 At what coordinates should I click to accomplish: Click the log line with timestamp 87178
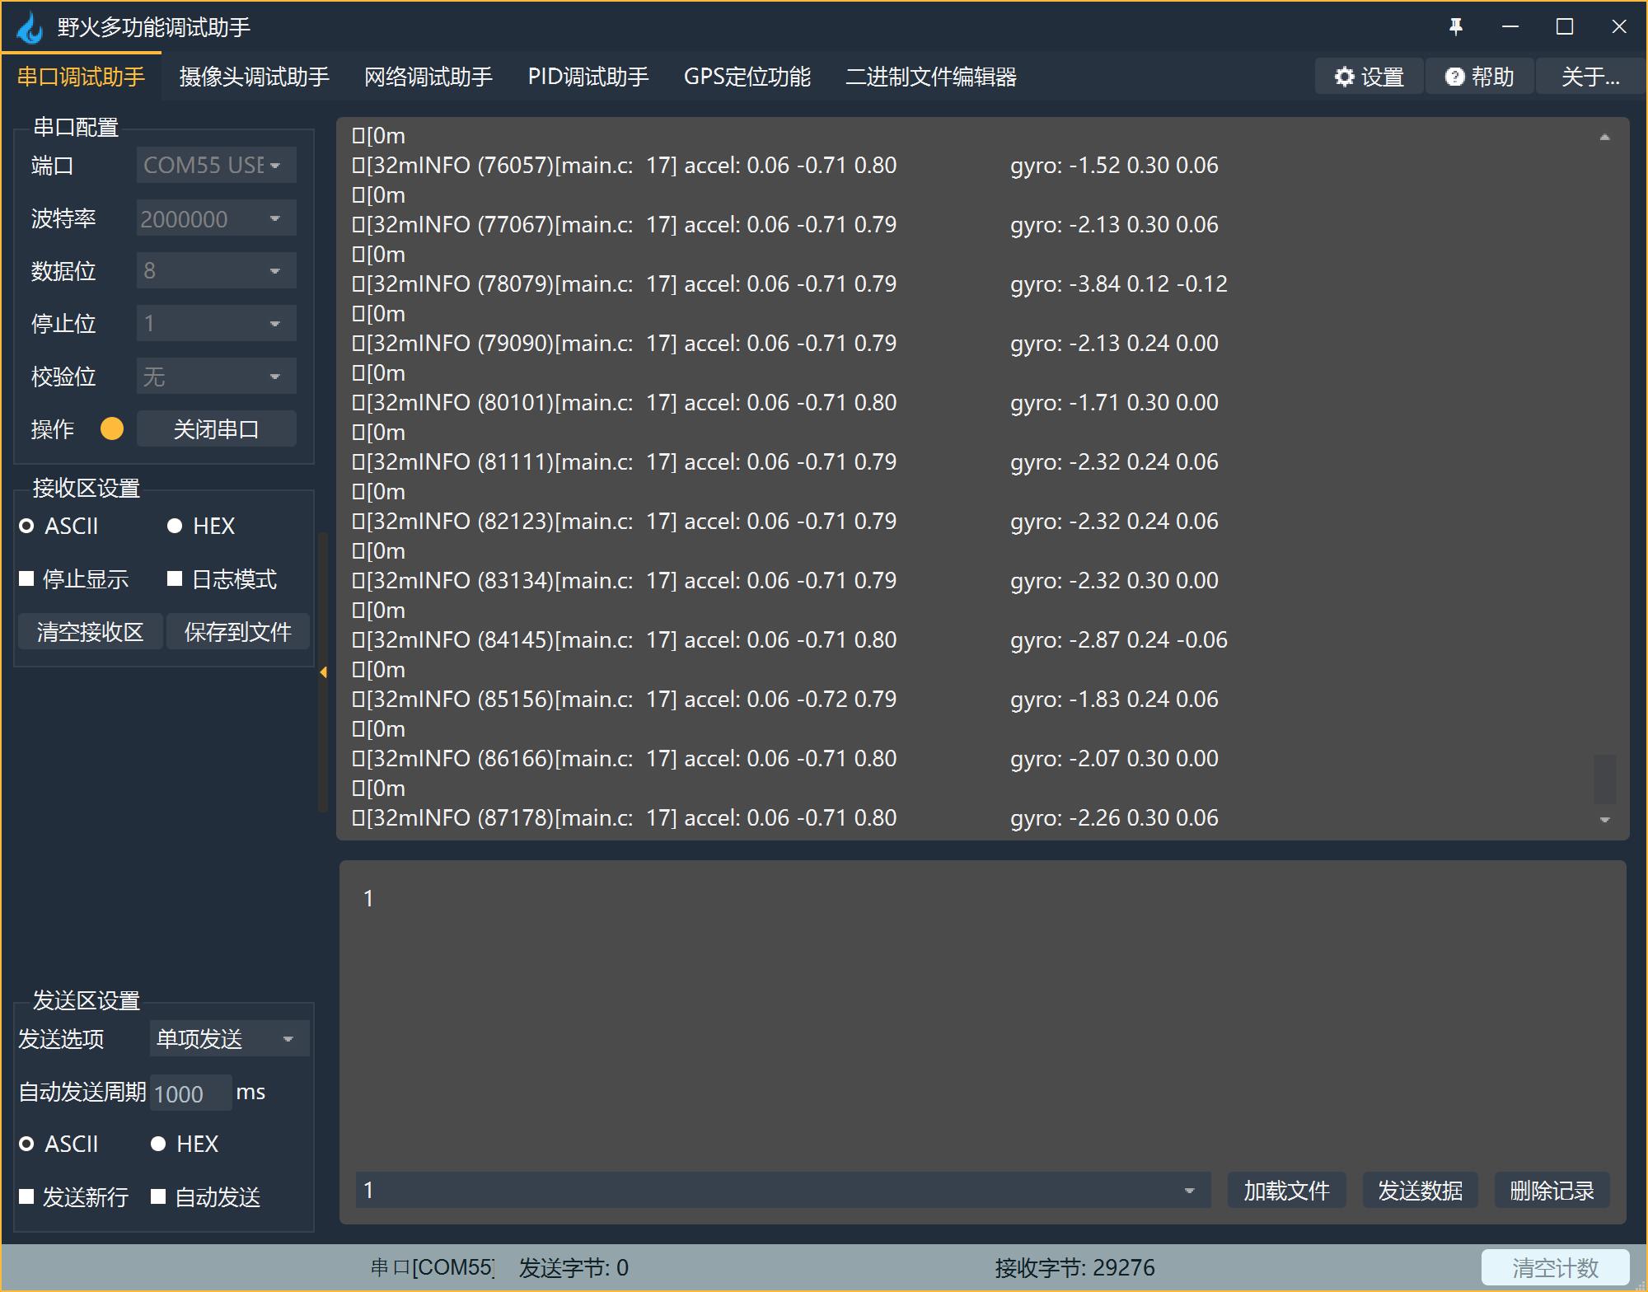[784, 817]
